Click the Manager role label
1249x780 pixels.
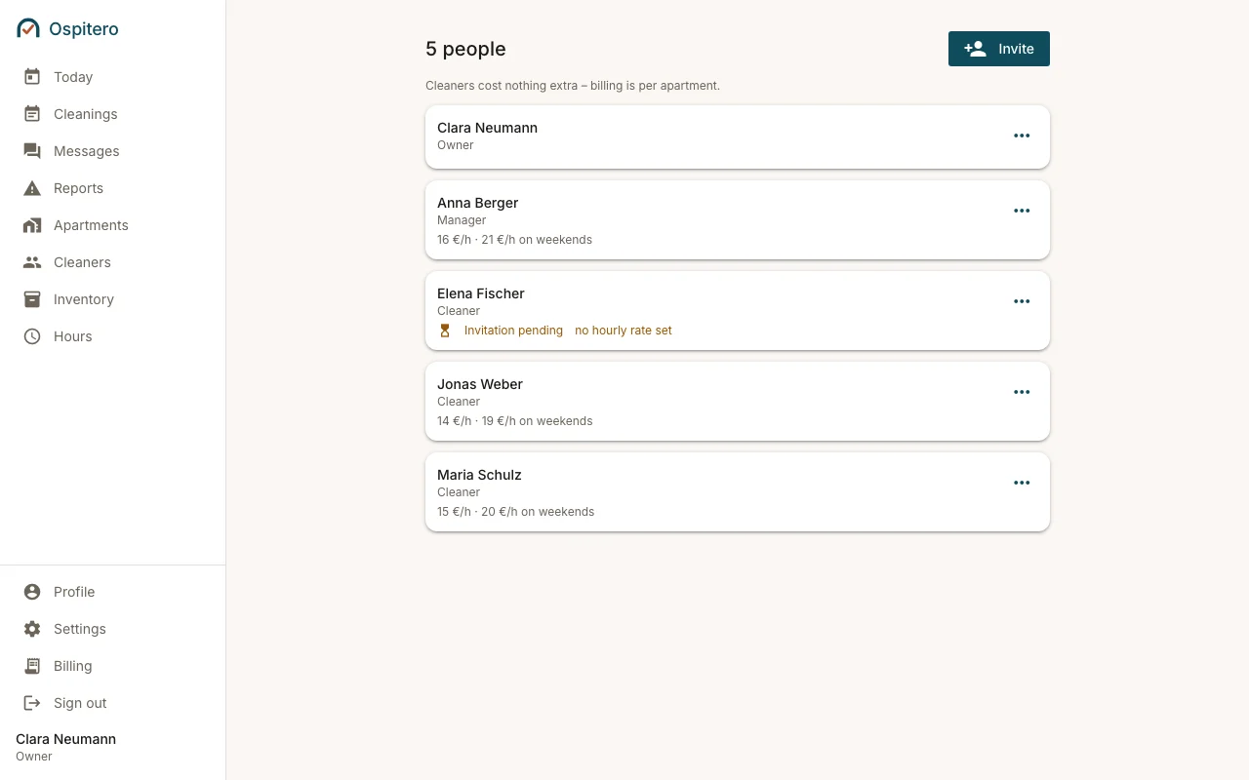pyautogui.click(x=462, y=220)
